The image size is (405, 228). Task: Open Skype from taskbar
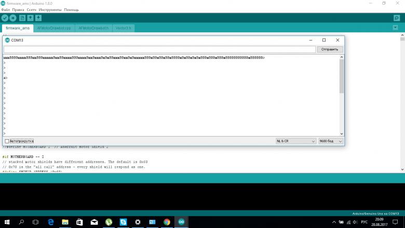click(123, 222)
